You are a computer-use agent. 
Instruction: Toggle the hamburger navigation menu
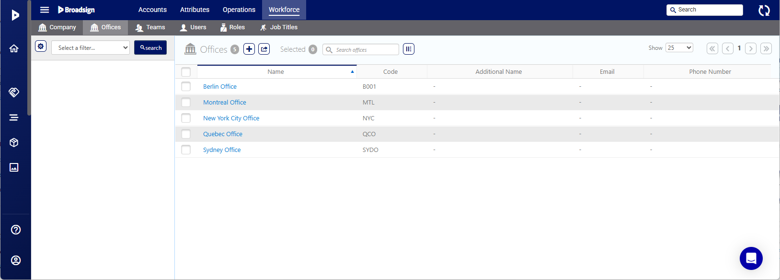coord(45,10)
